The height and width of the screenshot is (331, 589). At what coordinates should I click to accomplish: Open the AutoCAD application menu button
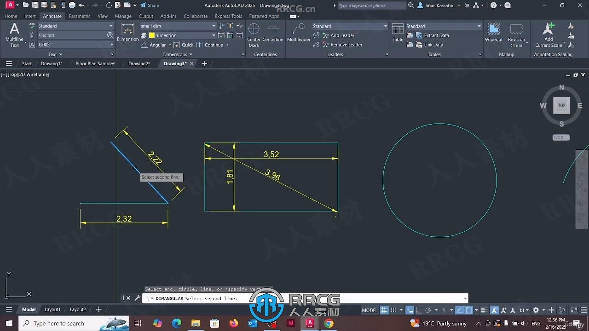(9, 5)
